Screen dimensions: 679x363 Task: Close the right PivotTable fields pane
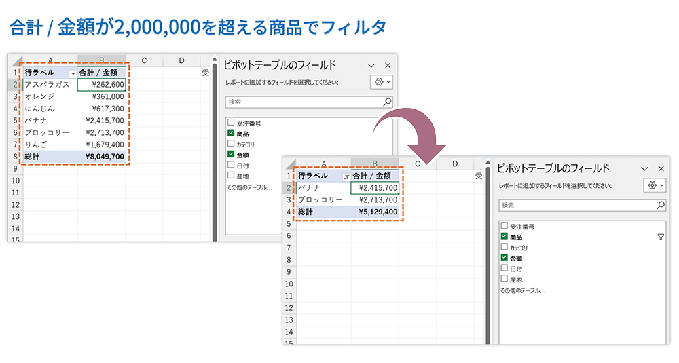661,168
